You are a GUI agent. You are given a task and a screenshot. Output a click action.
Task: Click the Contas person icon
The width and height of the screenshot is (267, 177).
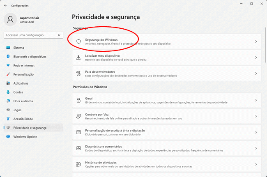click(x=8, y=92)
